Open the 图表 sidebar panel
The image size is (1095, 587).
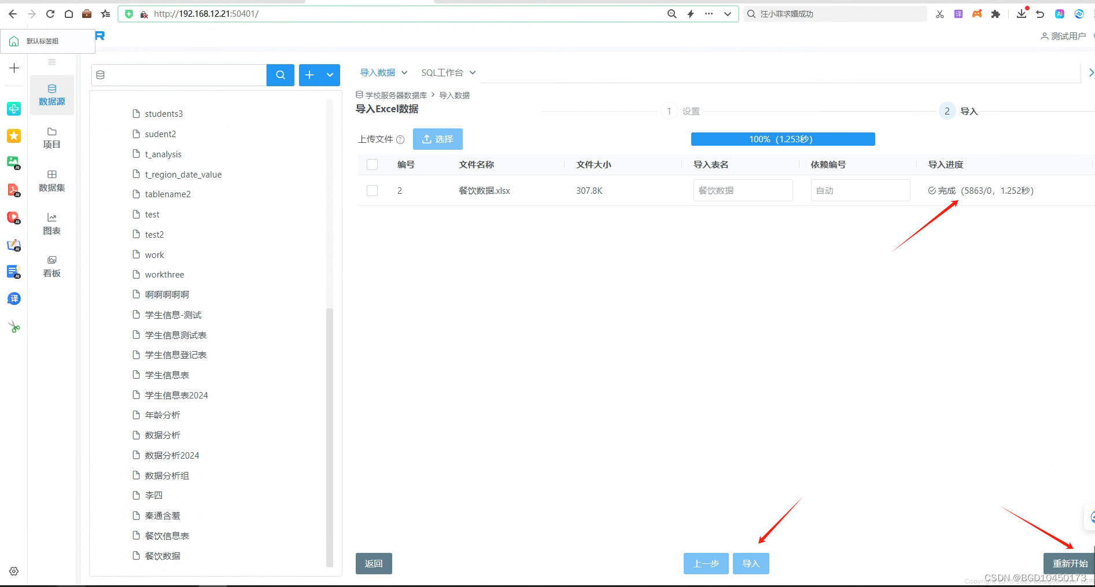point(51,224)
